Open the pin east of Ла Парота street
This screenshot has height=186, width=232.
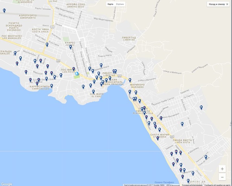coord(201,107)
